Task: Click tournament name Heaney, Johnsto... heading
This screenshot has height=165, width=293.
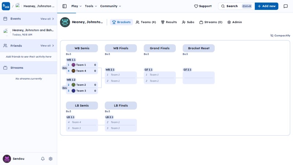Action: click(x=87, y=22)
